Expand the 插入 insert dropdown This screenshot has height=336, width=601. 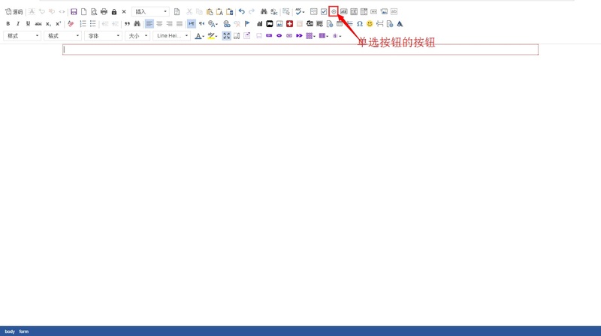click(x=150, y=12)
